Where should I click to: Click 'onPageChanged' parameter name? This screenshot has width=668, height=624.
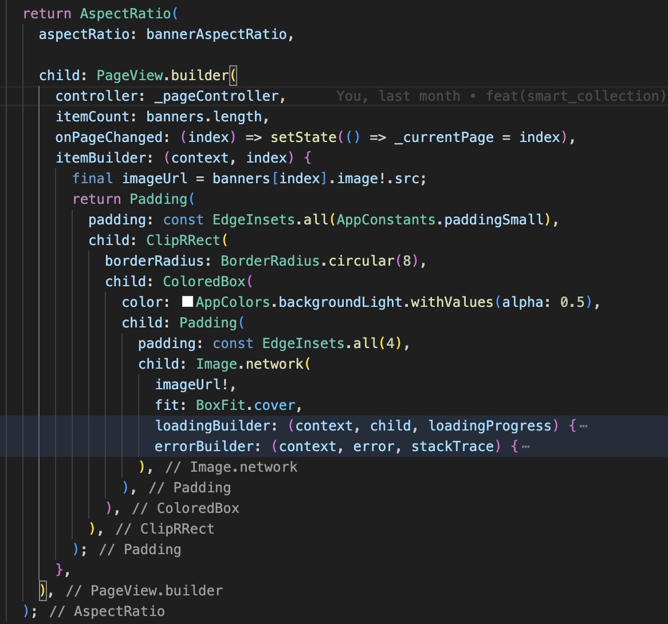click(109, 137)
